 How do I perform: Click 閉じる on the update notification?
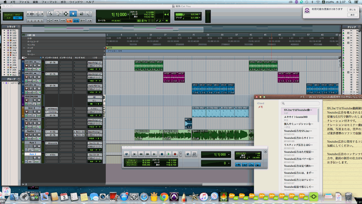pos(352,10)
